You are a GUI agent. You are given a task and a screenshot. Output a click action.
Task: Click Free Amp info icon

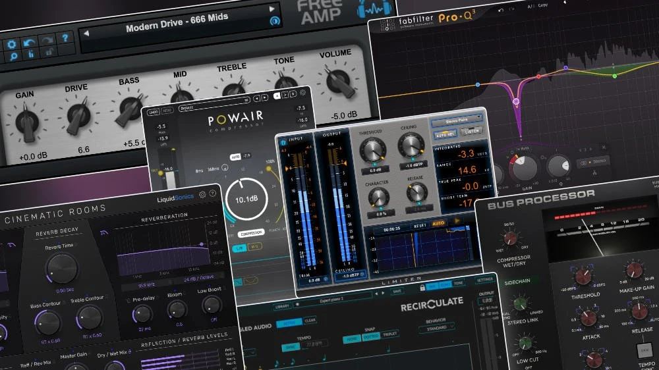click(31, 54)
